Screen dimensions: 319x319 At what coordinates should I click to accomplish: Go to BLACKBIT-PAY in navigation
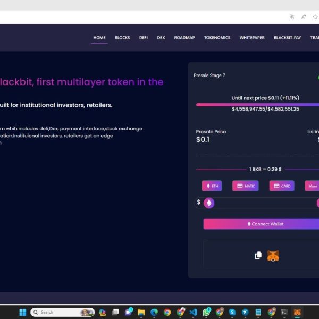point(287,38)
